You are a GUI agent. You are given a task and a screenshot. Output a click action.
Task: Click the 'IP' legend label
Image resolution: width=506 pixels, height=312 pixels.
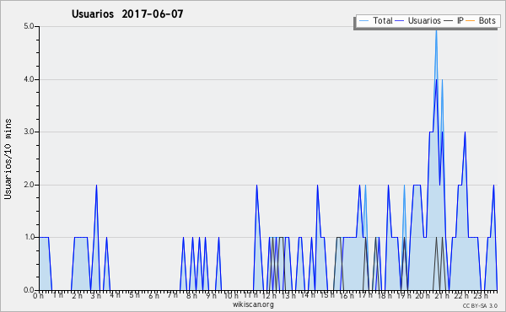coord(460,20)
